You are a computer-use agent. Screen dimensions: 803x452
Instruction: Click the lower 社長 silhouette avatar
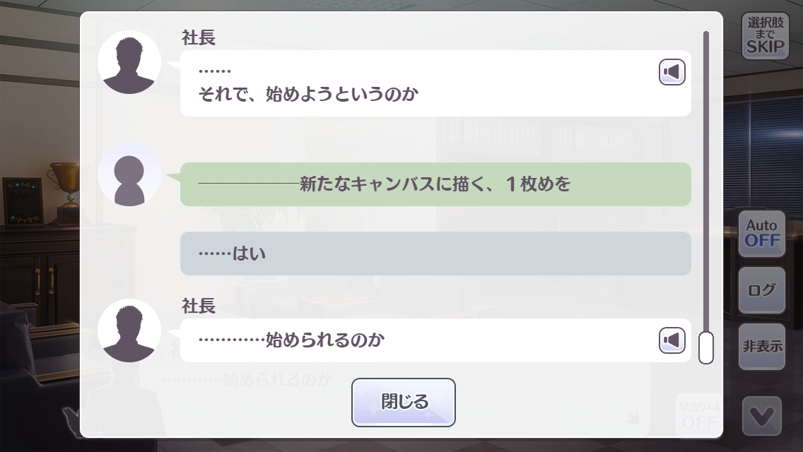pyautogui.click(x=129, y=331)
